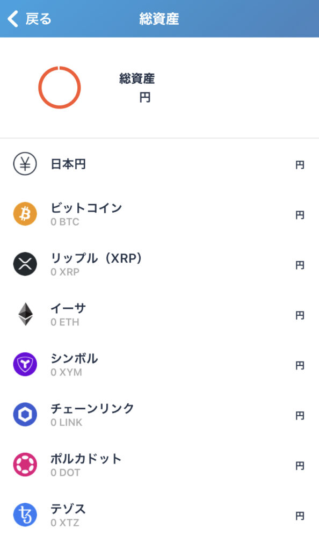Open the チェーンリンク asset entry
The height and width of the screenshot is (550, 319).
tap(160, 415)
